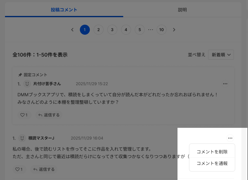248x180 pixels.
Task: Jump to page 2 of comments
Action: click(99, 30)
